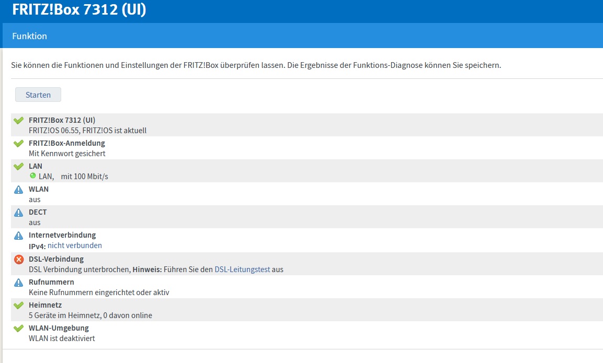Click 'WLAN ist deaktiviert' text
Viewport: 603px width, 363px height.
point(62,339)
